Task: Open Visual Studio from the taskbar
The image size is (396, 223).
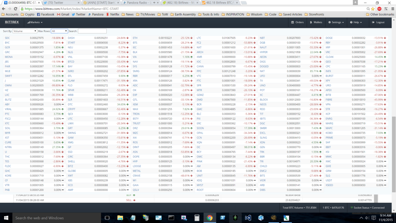Action: pyautogui.click(x=248, y=218)
